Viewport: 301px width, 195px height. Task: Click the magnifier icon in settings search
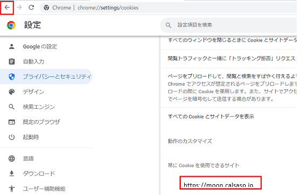pos(169,25)
